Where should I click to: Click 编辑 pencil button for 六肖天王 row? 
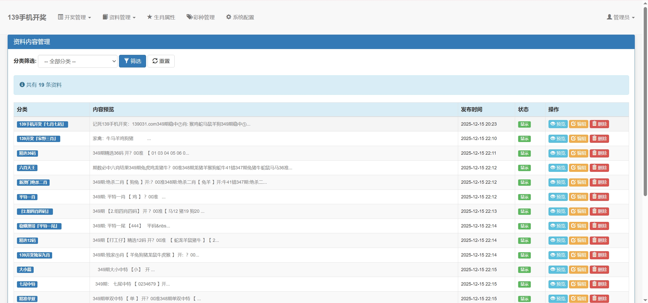(x=579, y=168)
